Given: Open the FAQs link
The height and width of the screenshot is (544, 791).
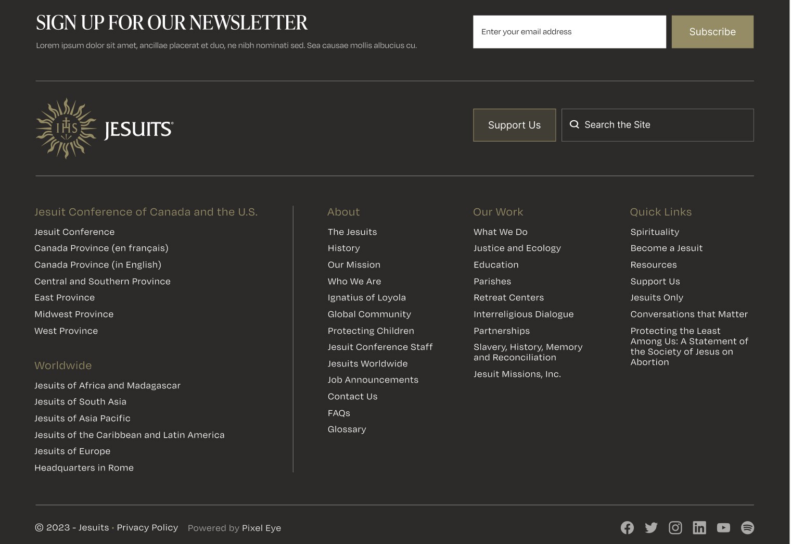Looking at the screenshot, I should [339, 412].
